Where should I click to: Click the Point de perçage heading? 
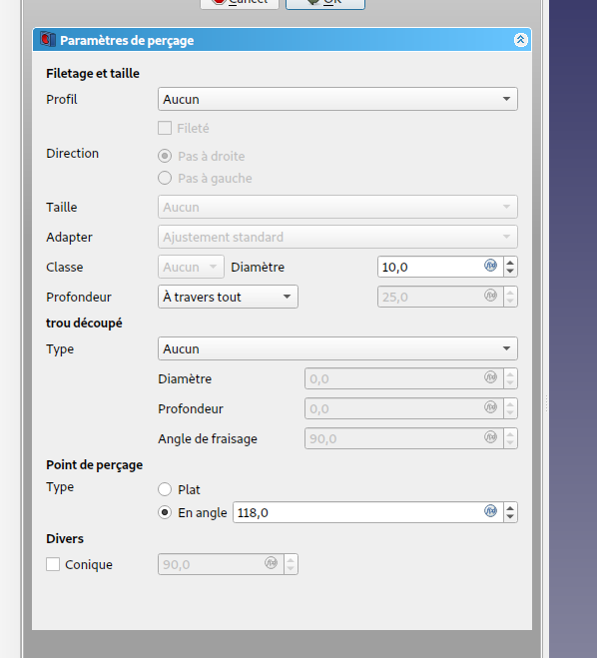(x=95, y=465)
